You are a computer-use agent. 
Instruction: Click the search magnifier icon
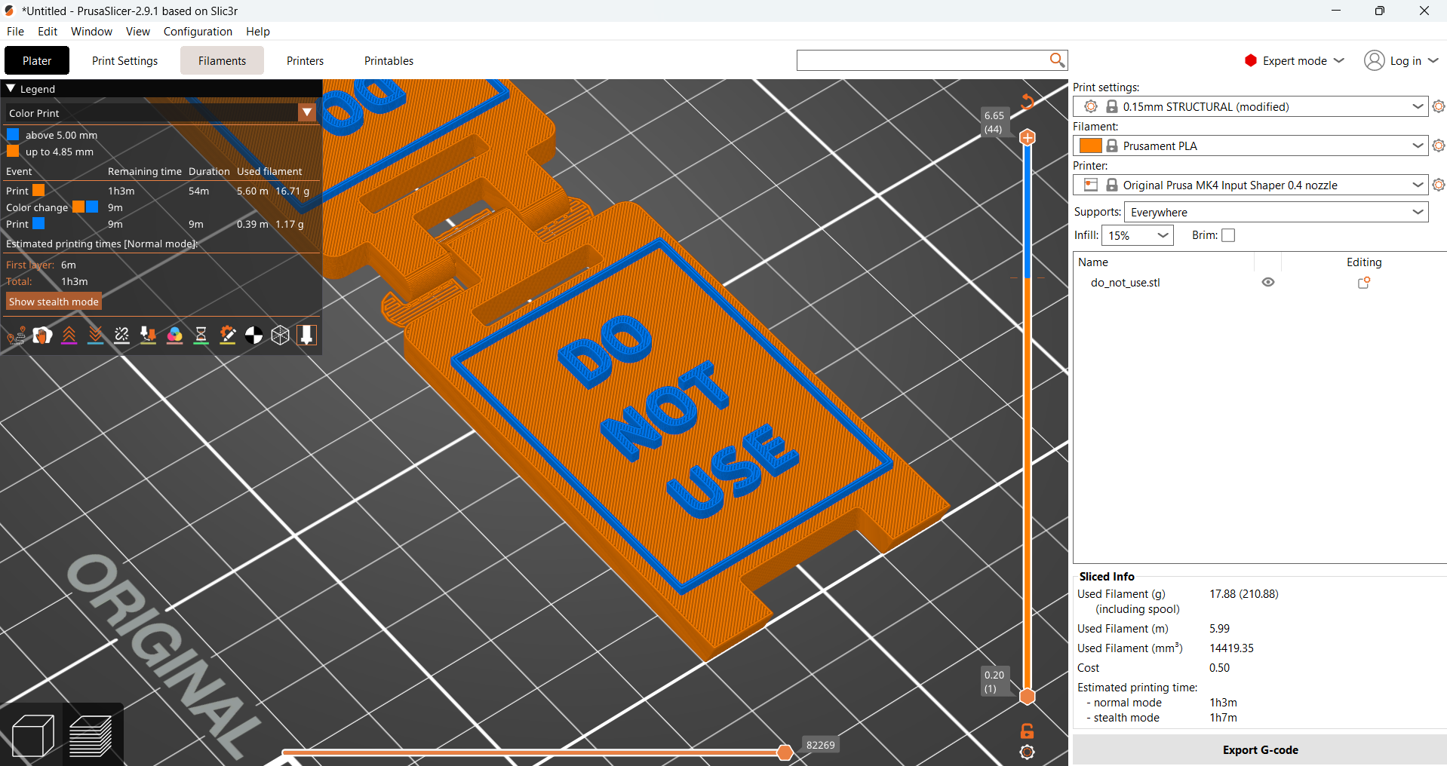click(x=1057, y=60)
